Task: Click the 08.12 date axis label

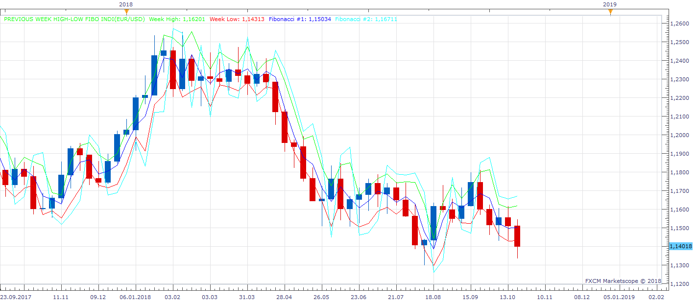Action: click(x=581, y=297)
